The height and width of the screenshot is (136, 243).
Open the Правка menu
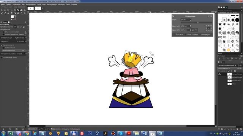click(8, 5)
